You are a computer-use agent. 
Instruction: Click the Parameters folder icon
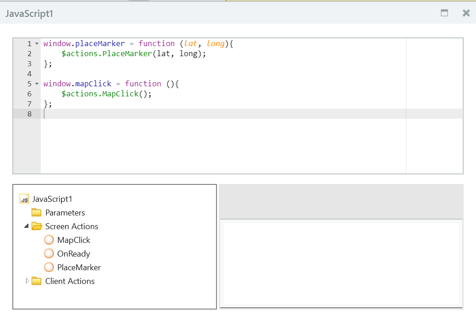point(37,212)
